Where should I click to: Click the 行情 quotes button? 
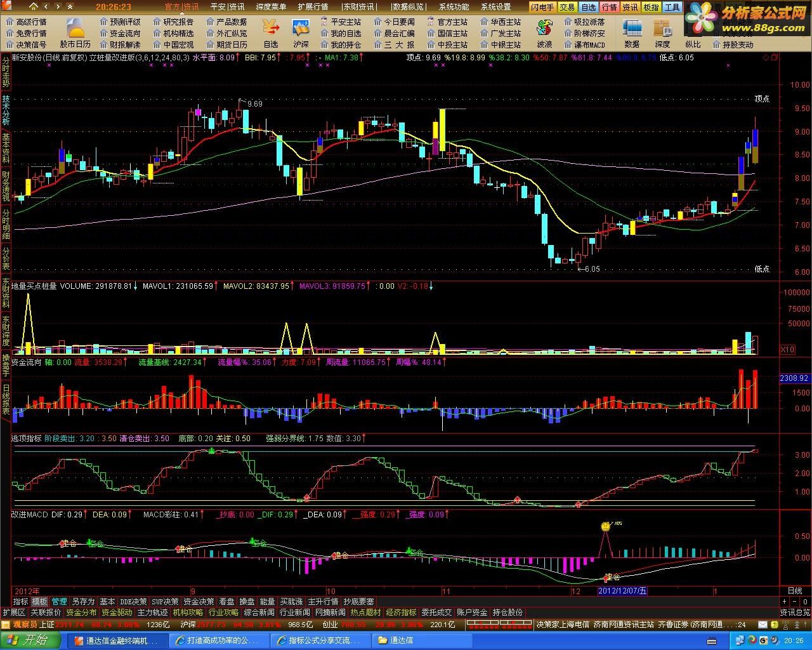(x=610, y=7)
